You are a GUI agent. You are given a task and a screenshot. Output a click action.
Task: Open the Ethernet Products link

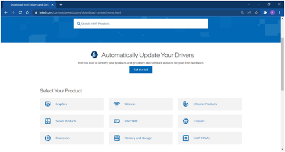205,104
